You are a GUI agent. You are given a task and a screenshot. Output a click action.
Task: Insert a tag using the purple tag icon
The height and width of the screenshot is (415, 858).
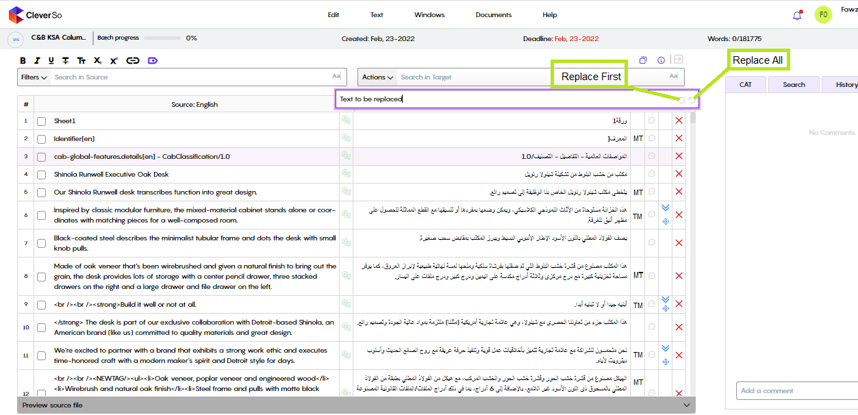(153, 61)
